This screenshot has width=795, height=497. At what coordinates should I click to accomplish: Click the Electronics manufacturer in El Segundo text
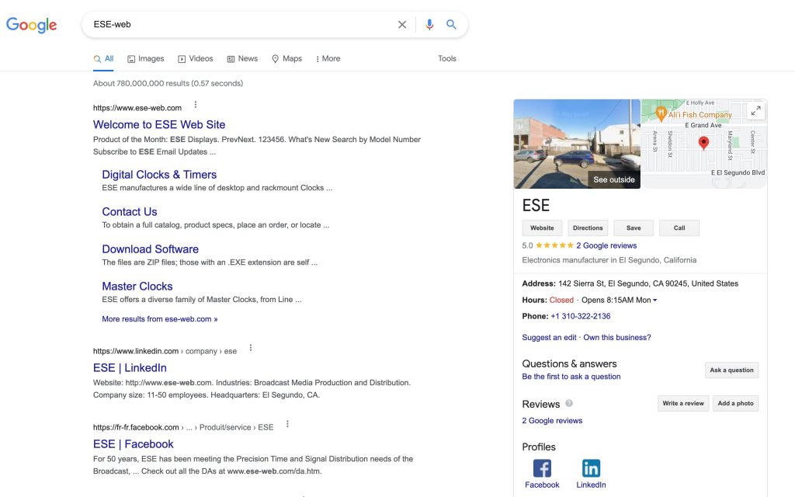(x=609, y=260)
